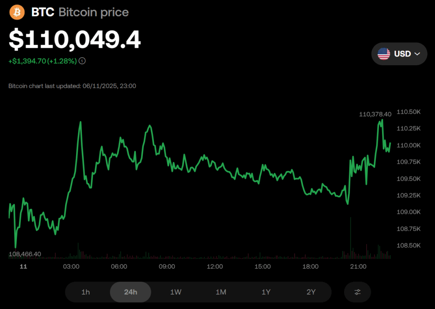Screen dimensions: 435x309
Task: Switch chart to 2Y range
Action: tap(311, 292)
